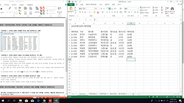Click the Merge and Center icon
This screenshot has height=103, width=184.
[120, 12]
